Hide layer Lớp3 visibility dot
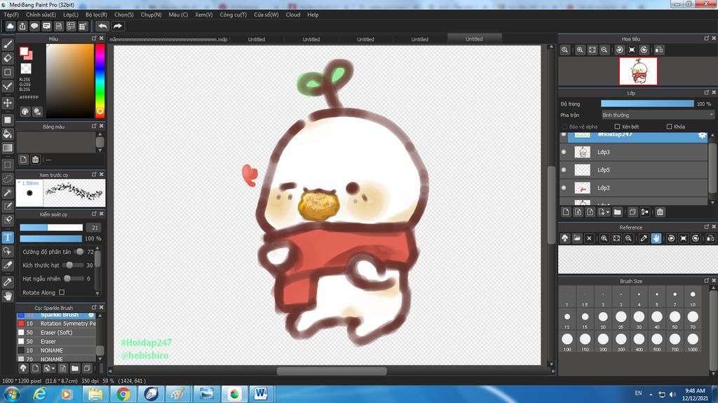 tap(564, 152)
